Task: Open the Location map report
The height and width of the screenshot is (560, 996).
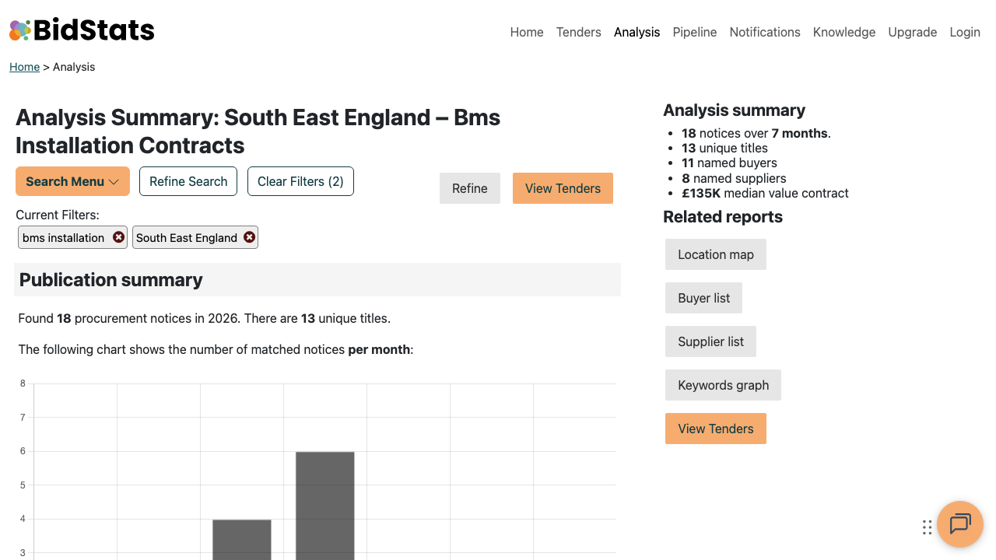Action: click(x=715, y=254)
